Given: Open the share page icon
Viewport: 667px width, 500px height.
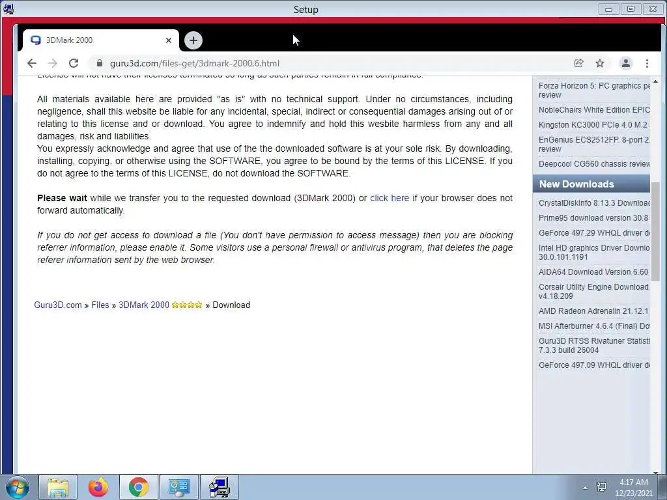Looking at the screenshot, I should tap(578, 63).
